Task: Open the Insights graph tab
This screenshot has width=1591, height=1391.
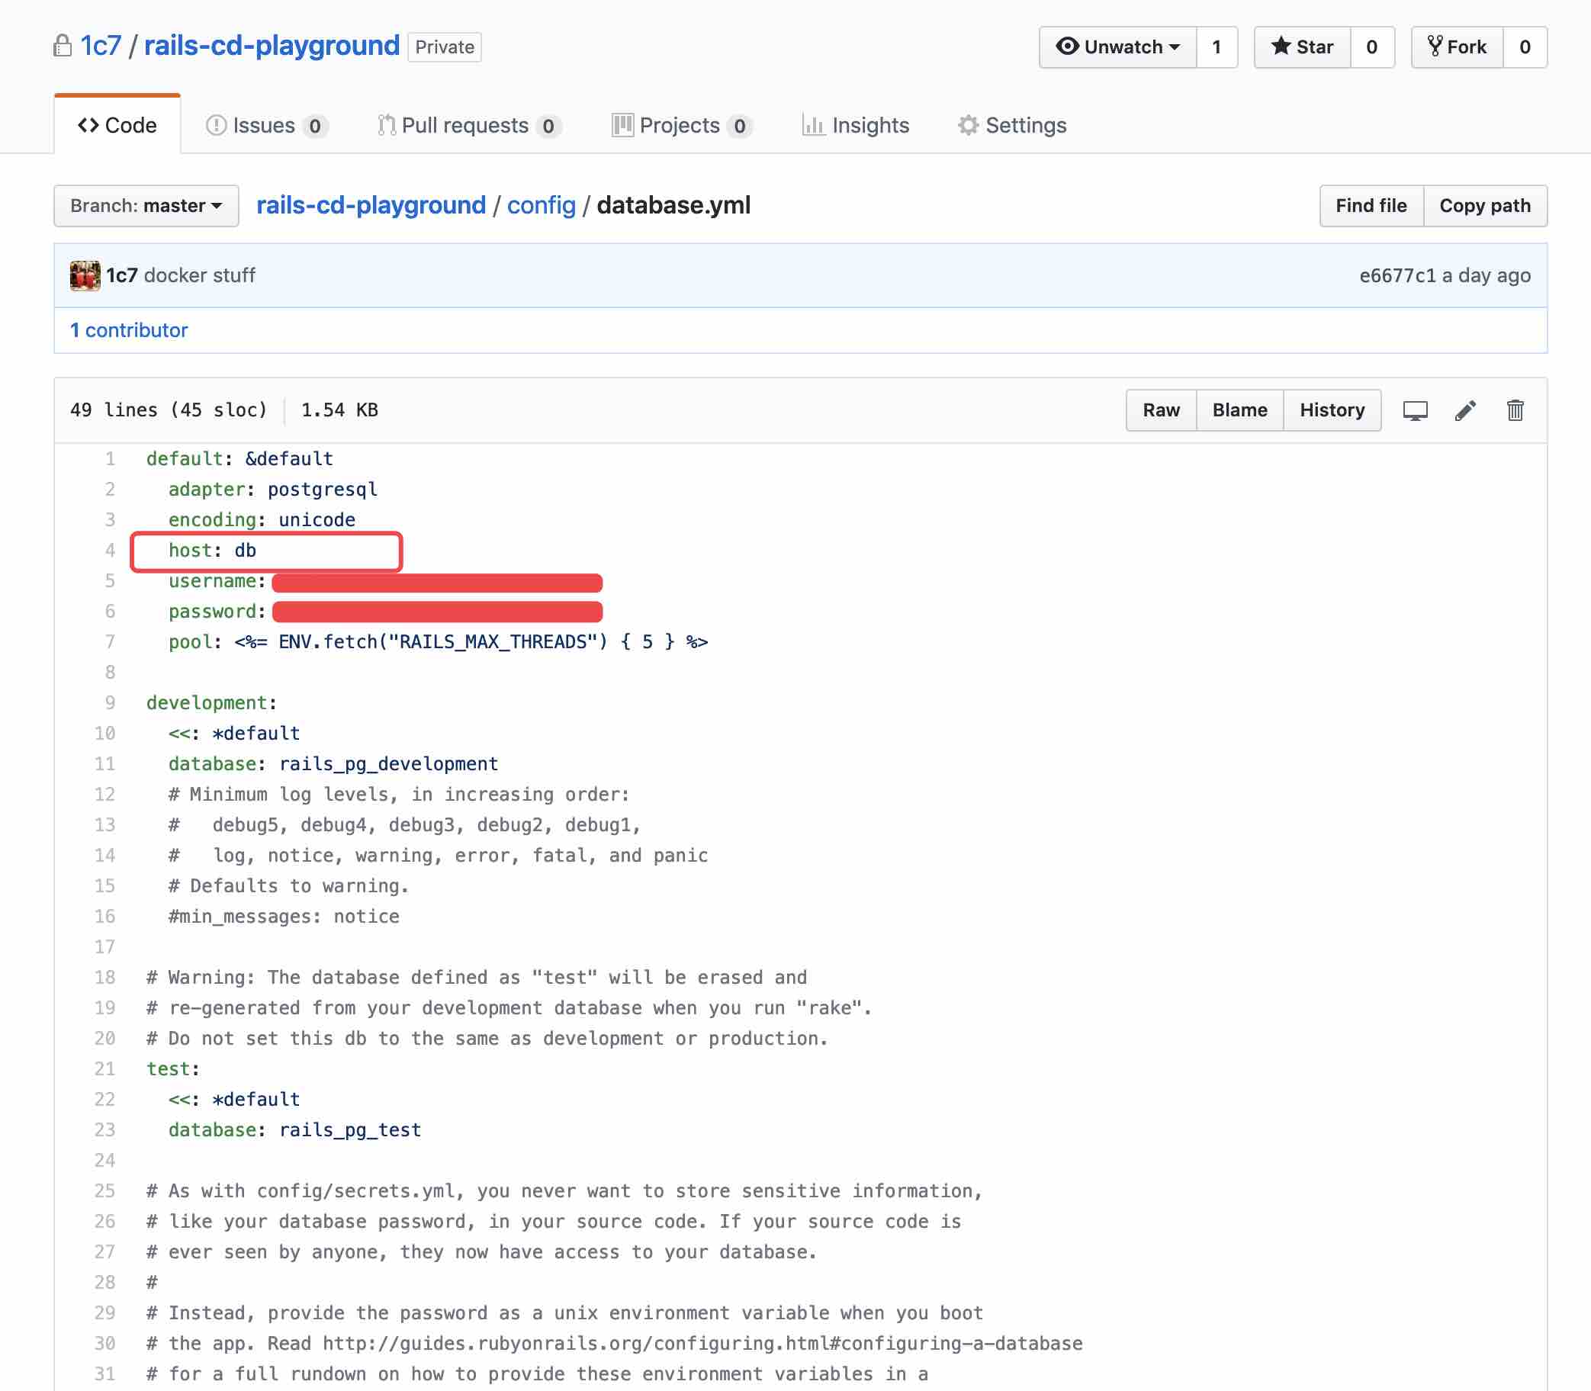Action: tap(855, 126)
